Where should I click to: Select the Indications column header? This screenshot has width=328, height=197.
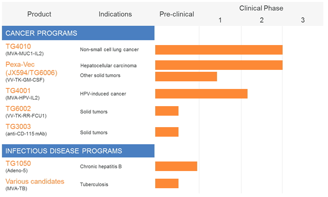115,15
